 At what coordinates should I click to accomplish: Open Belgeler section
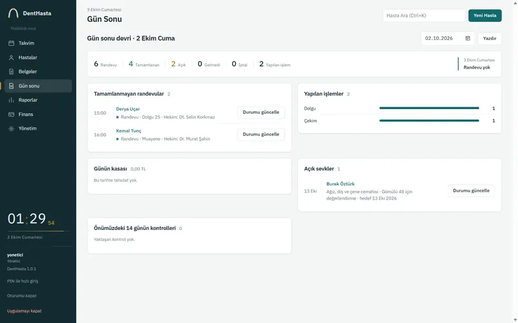click(38, 72)
